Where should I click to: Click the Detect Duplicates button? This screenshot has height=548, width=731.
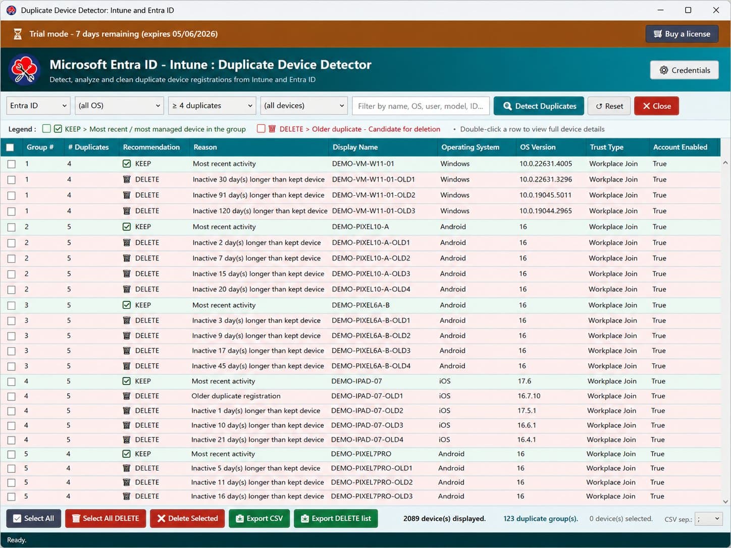click(x=539, y=106)
